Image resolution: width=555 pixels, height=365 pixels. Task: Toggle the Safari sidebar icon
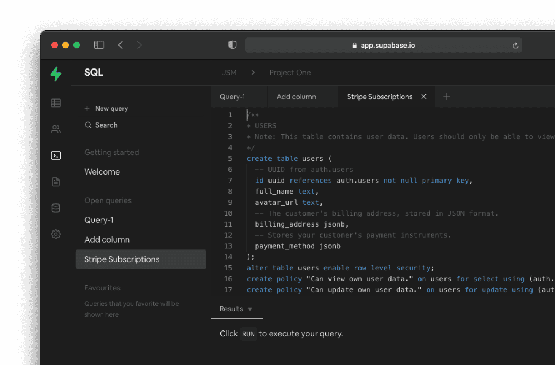pyautogui.click(x=99, y=45)
